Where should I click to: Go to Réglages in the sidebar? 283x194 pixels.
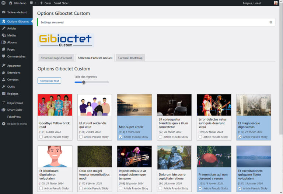pyautogui.click(x=13, y=94)
